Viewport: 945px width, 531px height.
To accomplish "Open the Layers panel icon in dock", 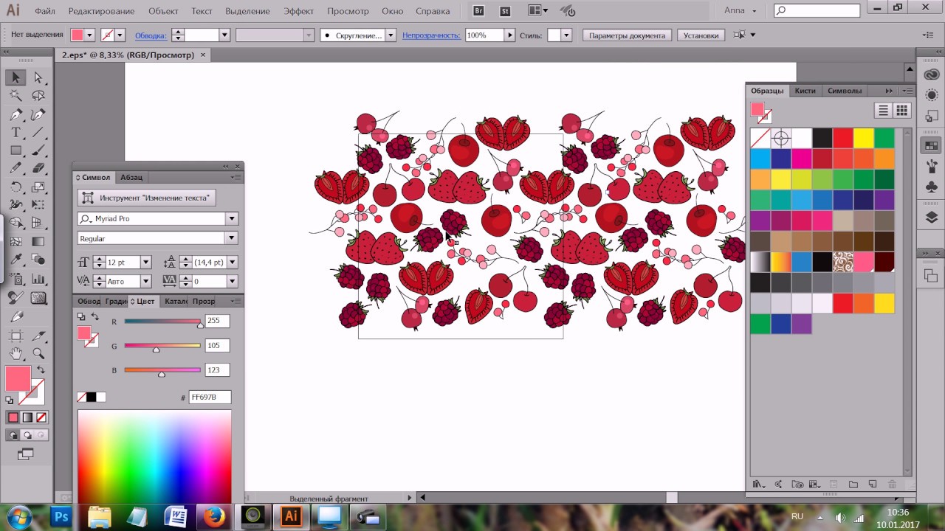I will [x=931, y=218].
